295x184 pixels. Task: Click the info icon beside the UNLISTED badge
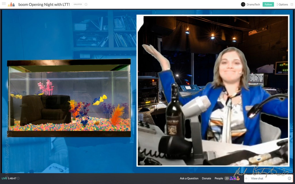coord(86,4)
